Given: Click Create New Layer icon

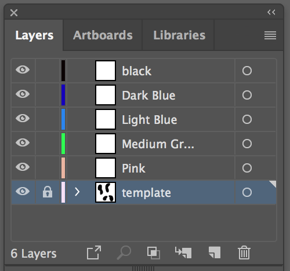Looking at the screenshot, I should pos(215,252).
